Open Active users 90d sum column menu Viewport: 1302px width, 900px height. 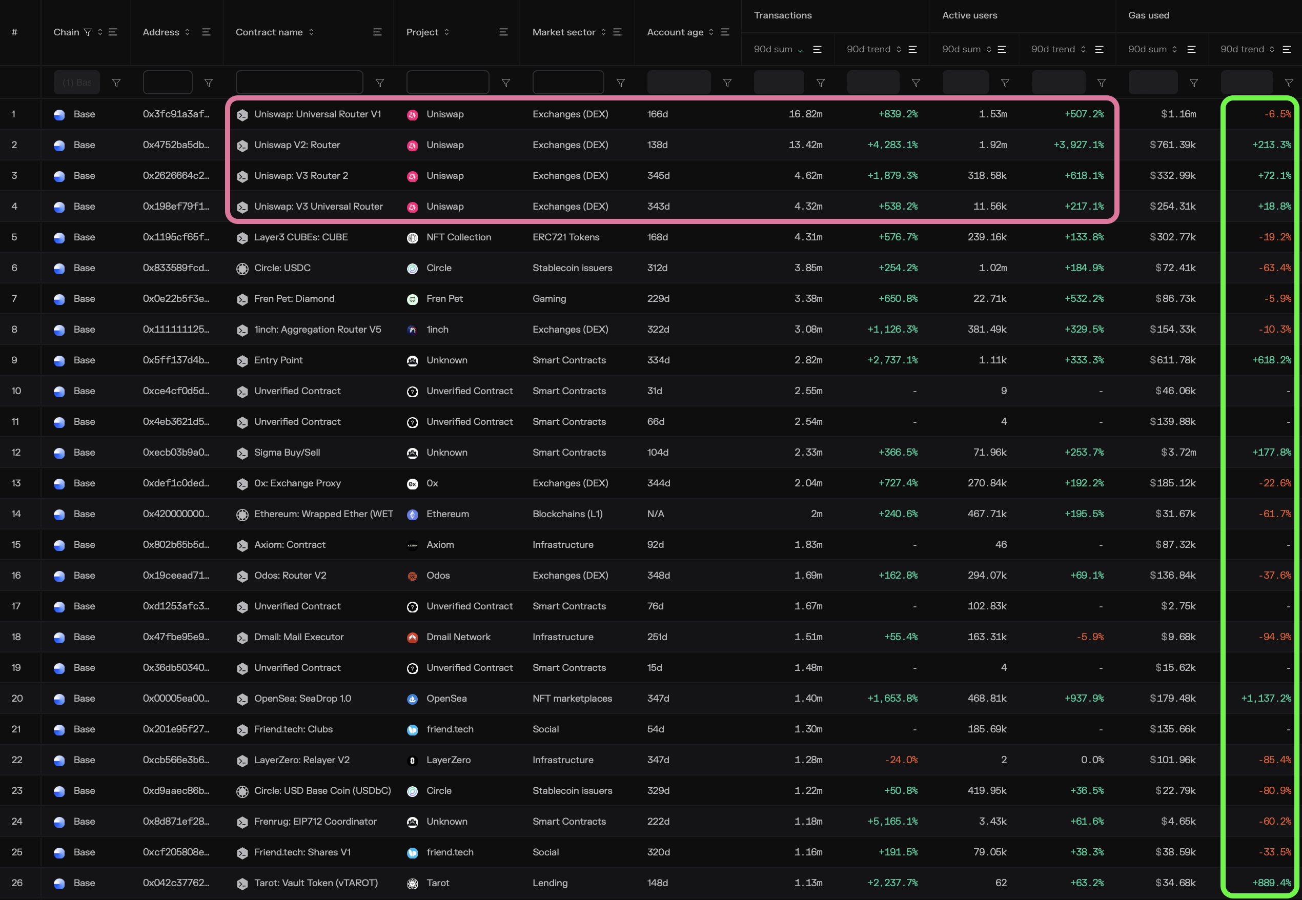(1002, 50)
